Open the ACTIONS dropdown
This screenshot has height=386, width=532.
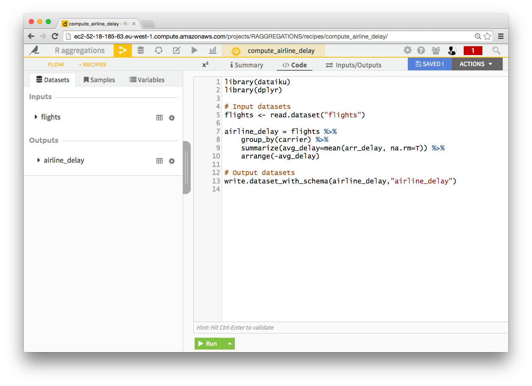[476, 64]
